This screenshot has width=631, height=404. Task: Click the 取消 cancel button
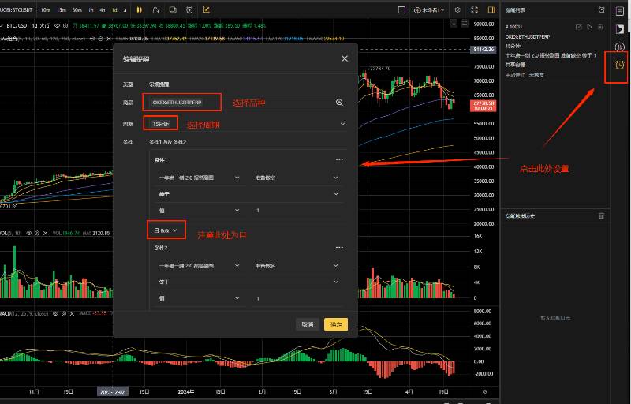click(307, 324)
